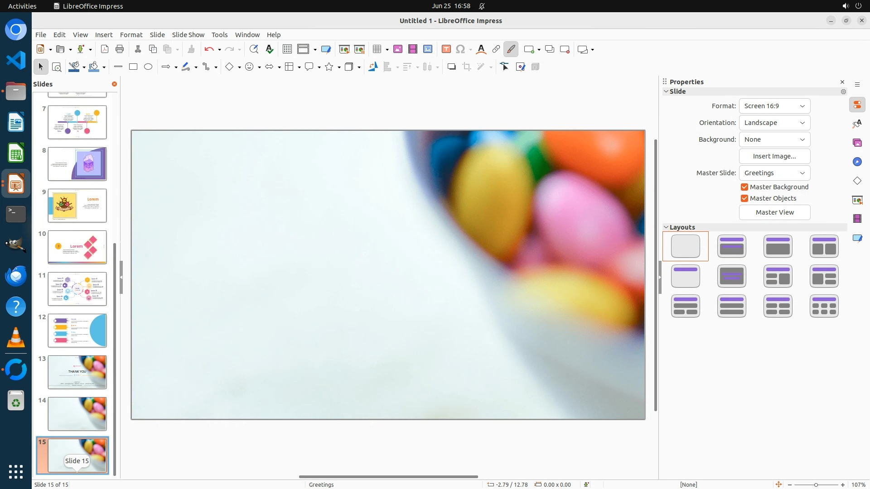This screenshot has height=489, width=870.
Task: Select the Rectangle drawing tool
Action: [133, 67]
